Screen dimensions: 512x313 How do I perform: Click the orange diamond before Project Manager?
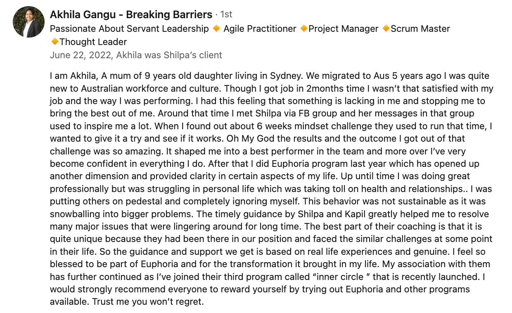click(x=303, y=28)
